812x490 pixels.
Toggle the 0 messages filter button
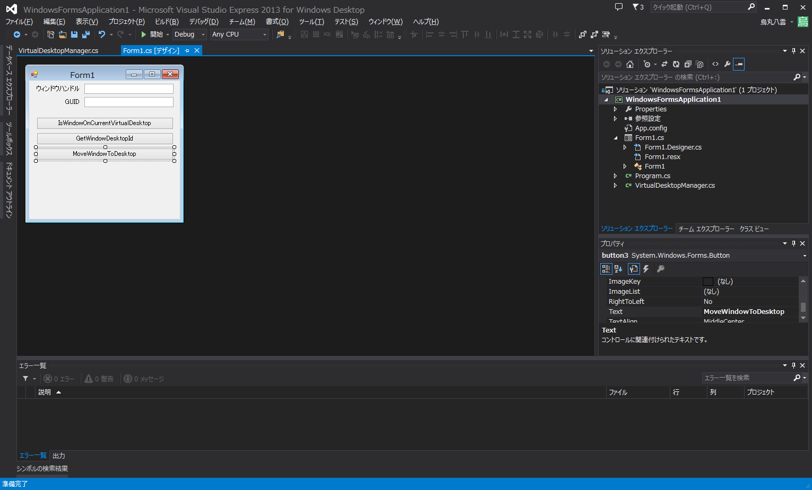tap(144, 379)
